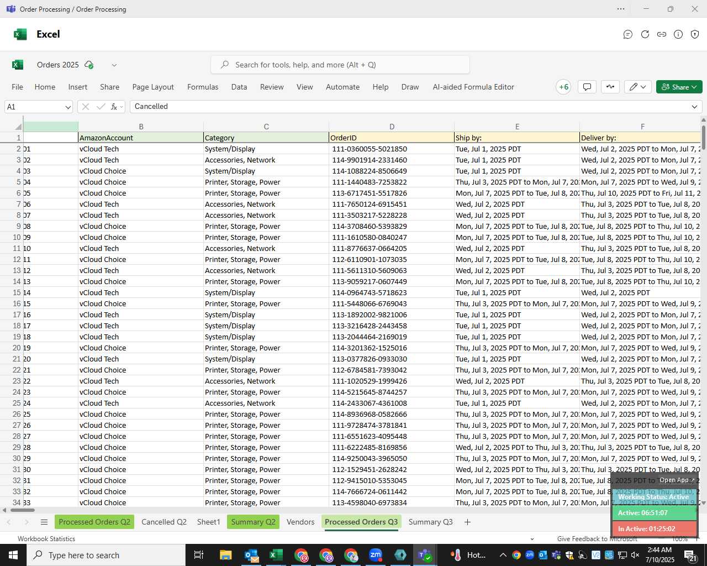Open the Home ribbon tab

pyautogui.click(x=45, y=87)
